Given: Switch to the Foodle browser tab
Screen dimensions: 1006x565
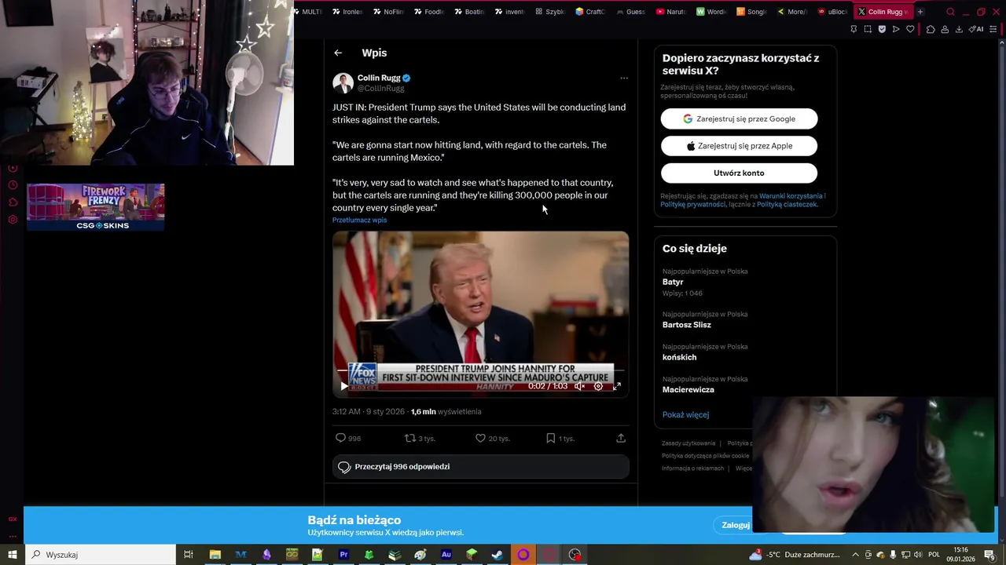Looking at the screenshot, I should 428,12.
